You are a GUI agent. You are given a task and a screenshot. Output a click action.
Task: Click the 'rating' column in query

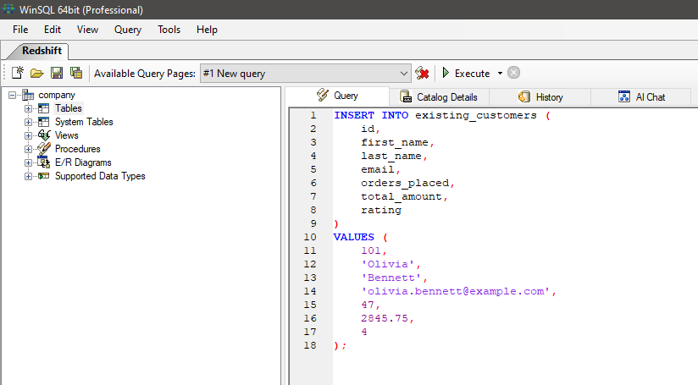[x=381, y=211]
